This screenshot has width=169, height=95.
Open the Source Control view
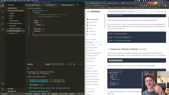[x=3, y=17]
